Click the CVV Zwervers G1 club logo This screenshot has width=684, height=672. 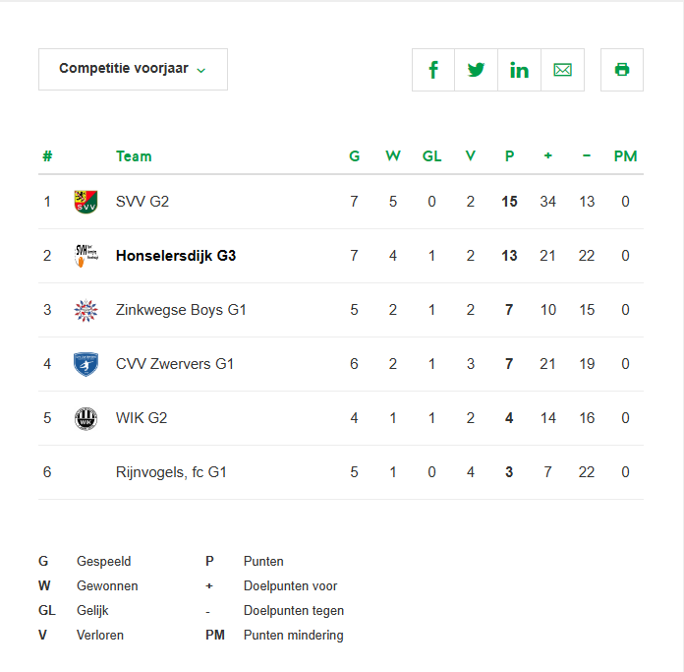(x=85, y=364)
